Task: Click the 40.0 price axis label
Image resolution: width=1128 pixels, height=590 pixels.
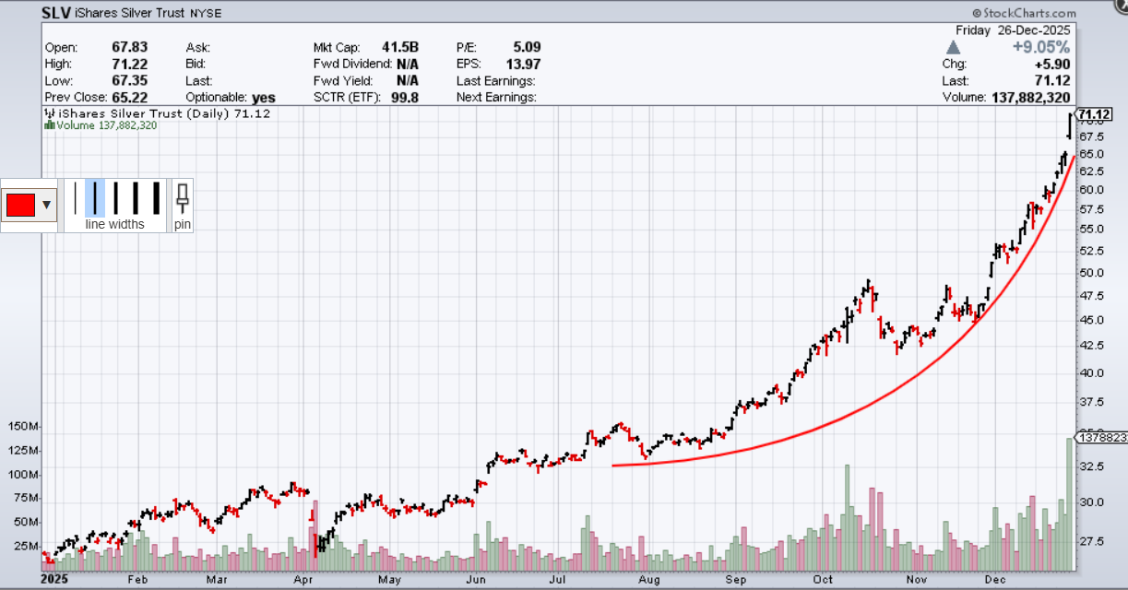Action: tap(1091, 373)
